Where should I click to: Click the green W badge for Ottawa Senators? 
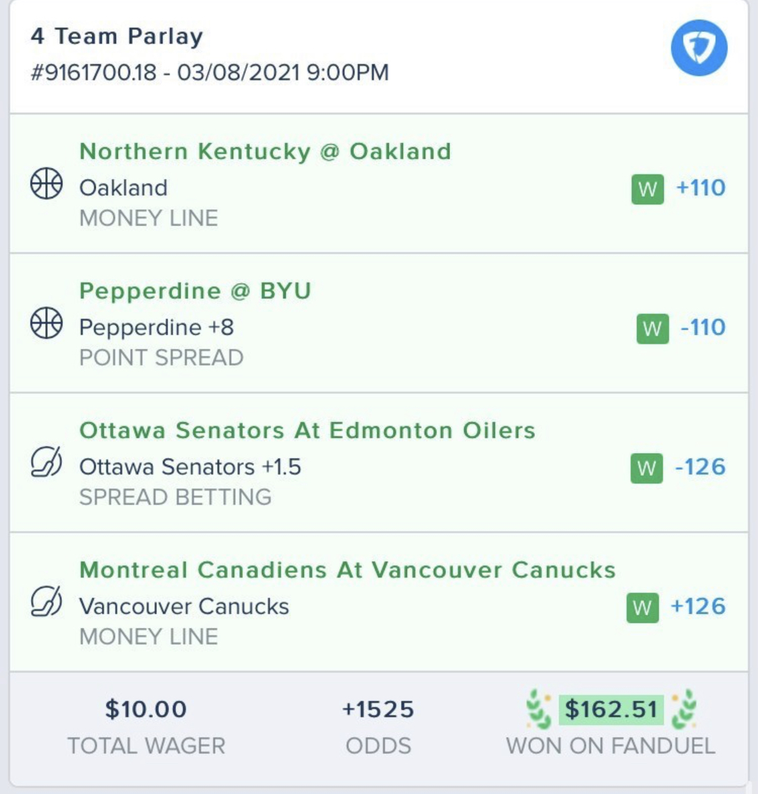(646, 468)
